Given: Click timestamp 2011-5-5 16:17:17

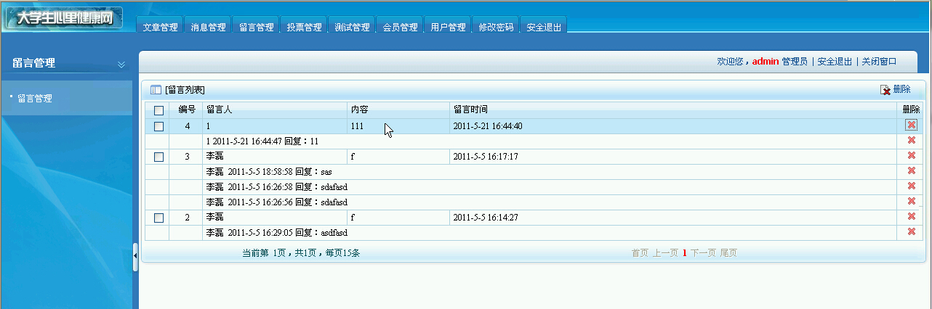Looking at the screenshot, I should tap(485, 157).
